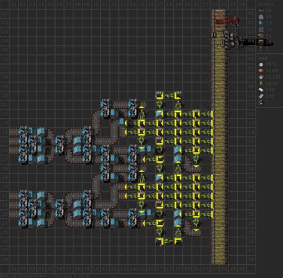Click the 3188 value in the RAW list
283x278 pixels.
(x=272, y=71)
